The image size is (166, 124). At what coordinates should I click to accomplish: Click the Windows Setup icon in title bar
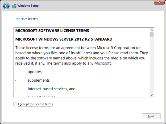point(14,6)
